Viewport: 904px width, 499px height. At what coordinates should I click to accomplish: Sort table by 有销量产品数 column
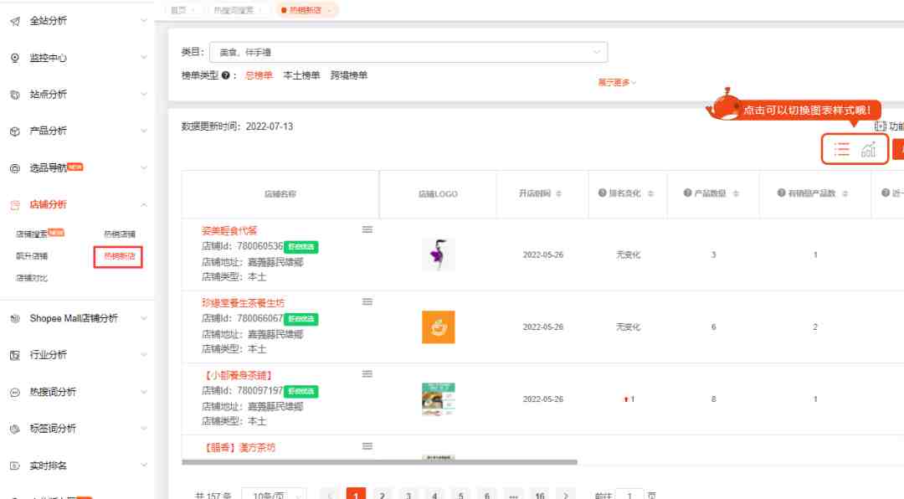[845, 194]
